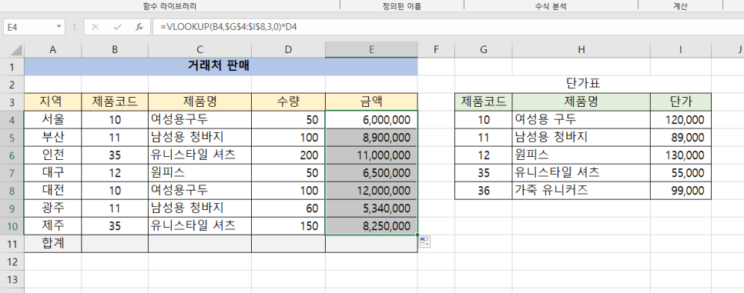This screenshot has height=293, width=744.
Task: Select amount cell 5,340,000
Action: pyautogui.click(x=371, y=208)
